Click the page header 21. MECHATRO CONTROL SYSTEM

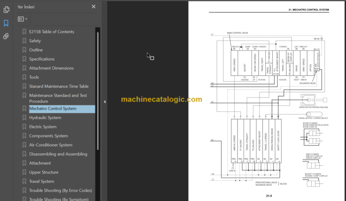pyautogui.click(x=309, y=10)
